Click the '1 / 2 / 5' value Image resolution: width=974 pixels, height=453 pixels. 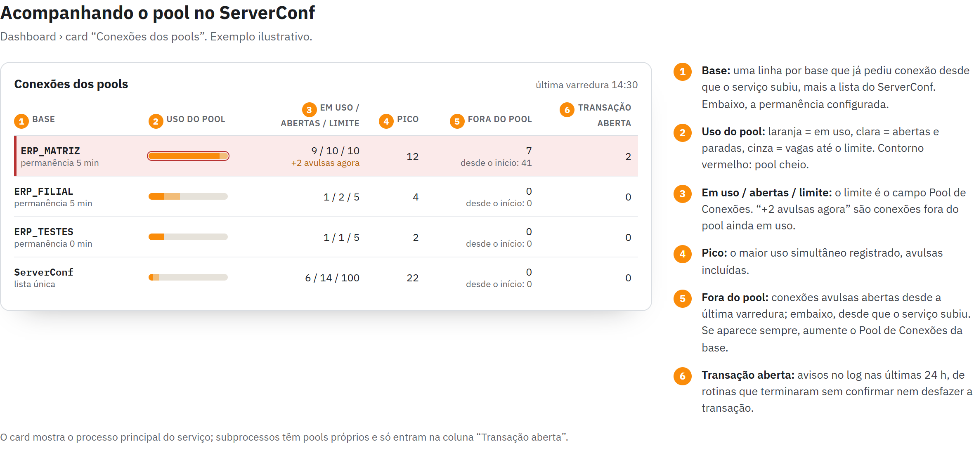pyautogui.click(x=341, y=197)
